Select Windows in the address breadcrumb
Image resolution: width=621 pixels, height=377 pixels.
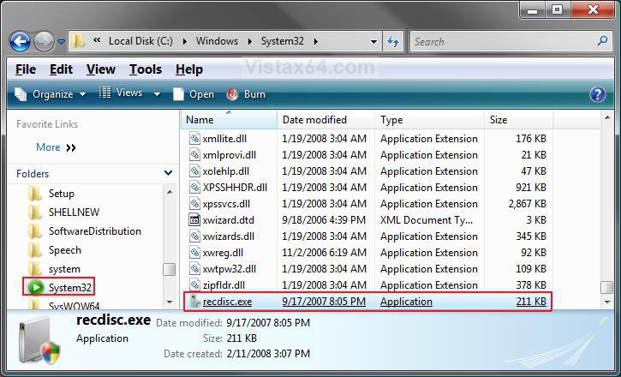[217, 41]
